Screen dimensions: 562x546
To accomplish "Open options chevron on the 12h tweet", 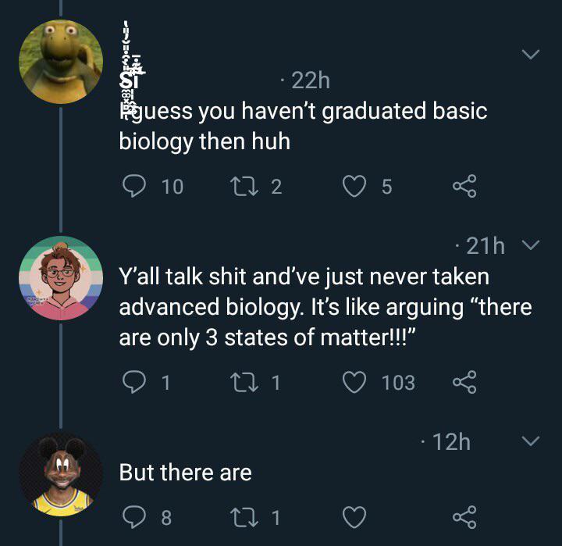I will tap(530, 441).
